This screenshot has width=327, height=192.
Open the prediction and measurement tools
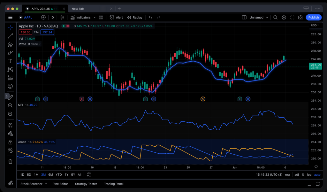pos(10,78)
